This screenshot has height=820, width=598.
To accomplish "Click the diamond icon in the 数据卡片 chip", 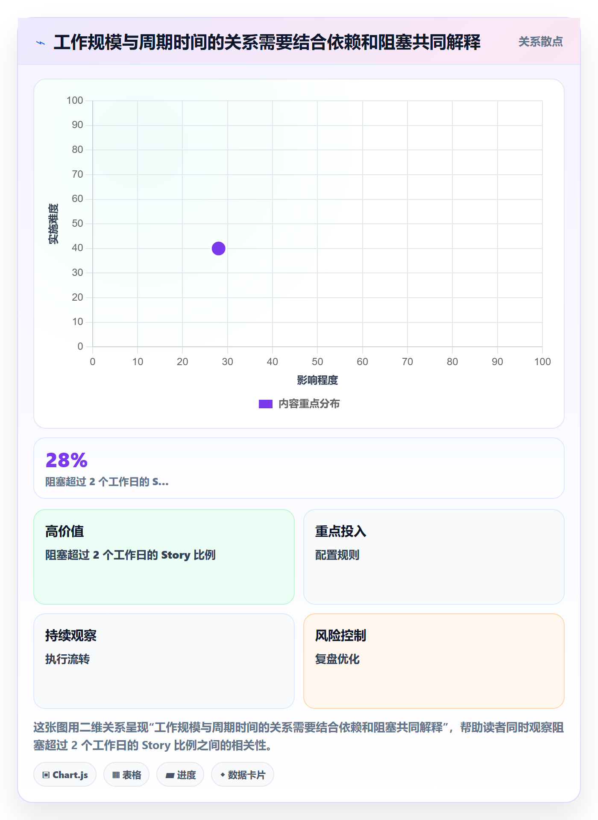I will (223, 775).
